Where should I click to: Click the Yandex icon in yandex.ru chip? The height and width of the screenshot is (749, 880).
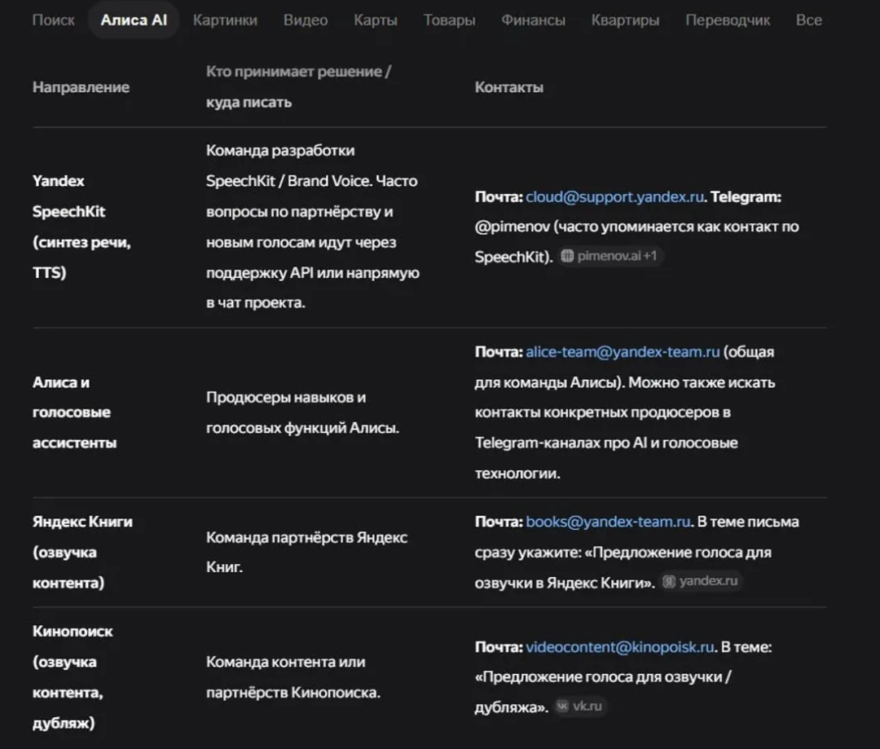coord(668,581)
